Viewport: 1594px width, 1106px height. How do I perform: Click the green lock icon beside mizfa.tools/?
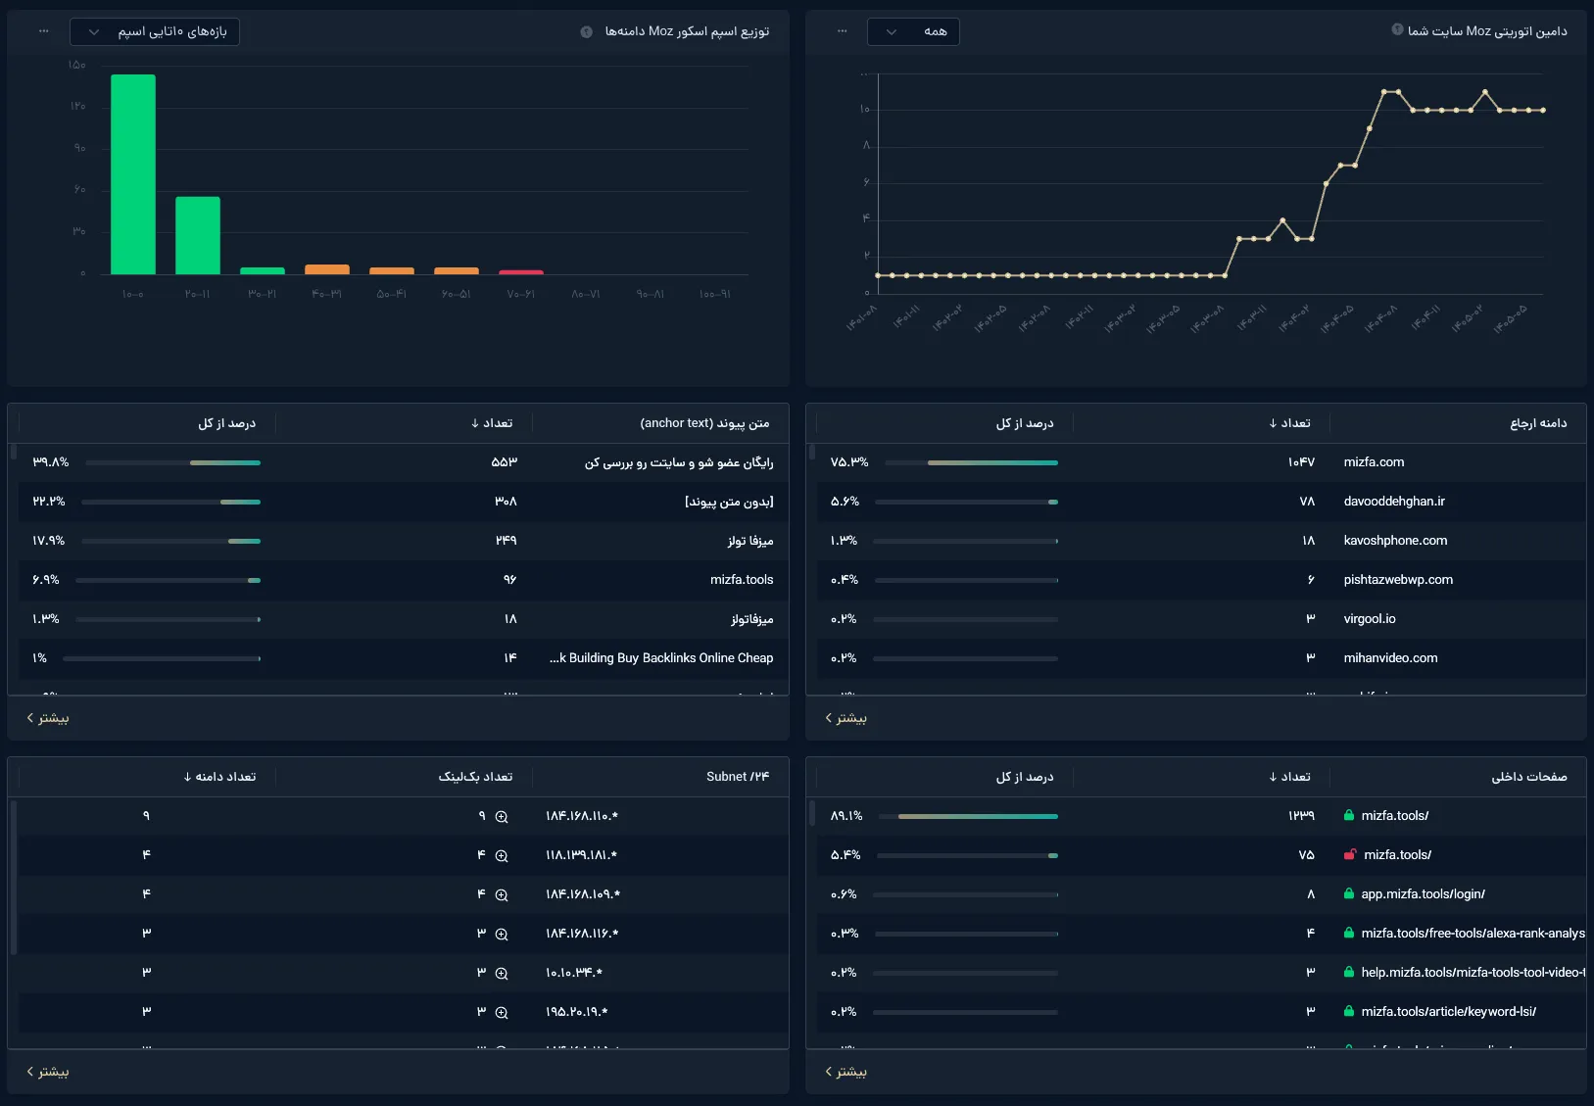(x=1349, y=815)
